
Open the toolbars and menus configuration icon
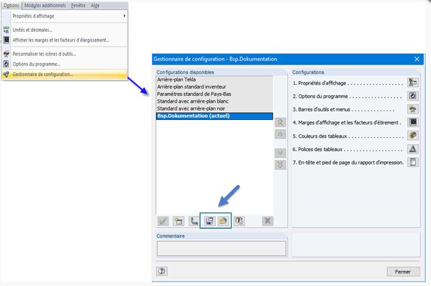click(x=413, y=109)
